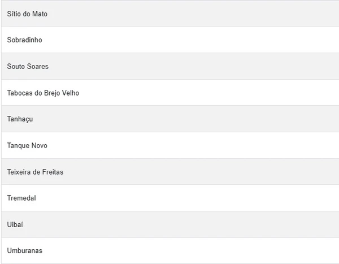Select the Tremedal row

click(x=21, y=198)
